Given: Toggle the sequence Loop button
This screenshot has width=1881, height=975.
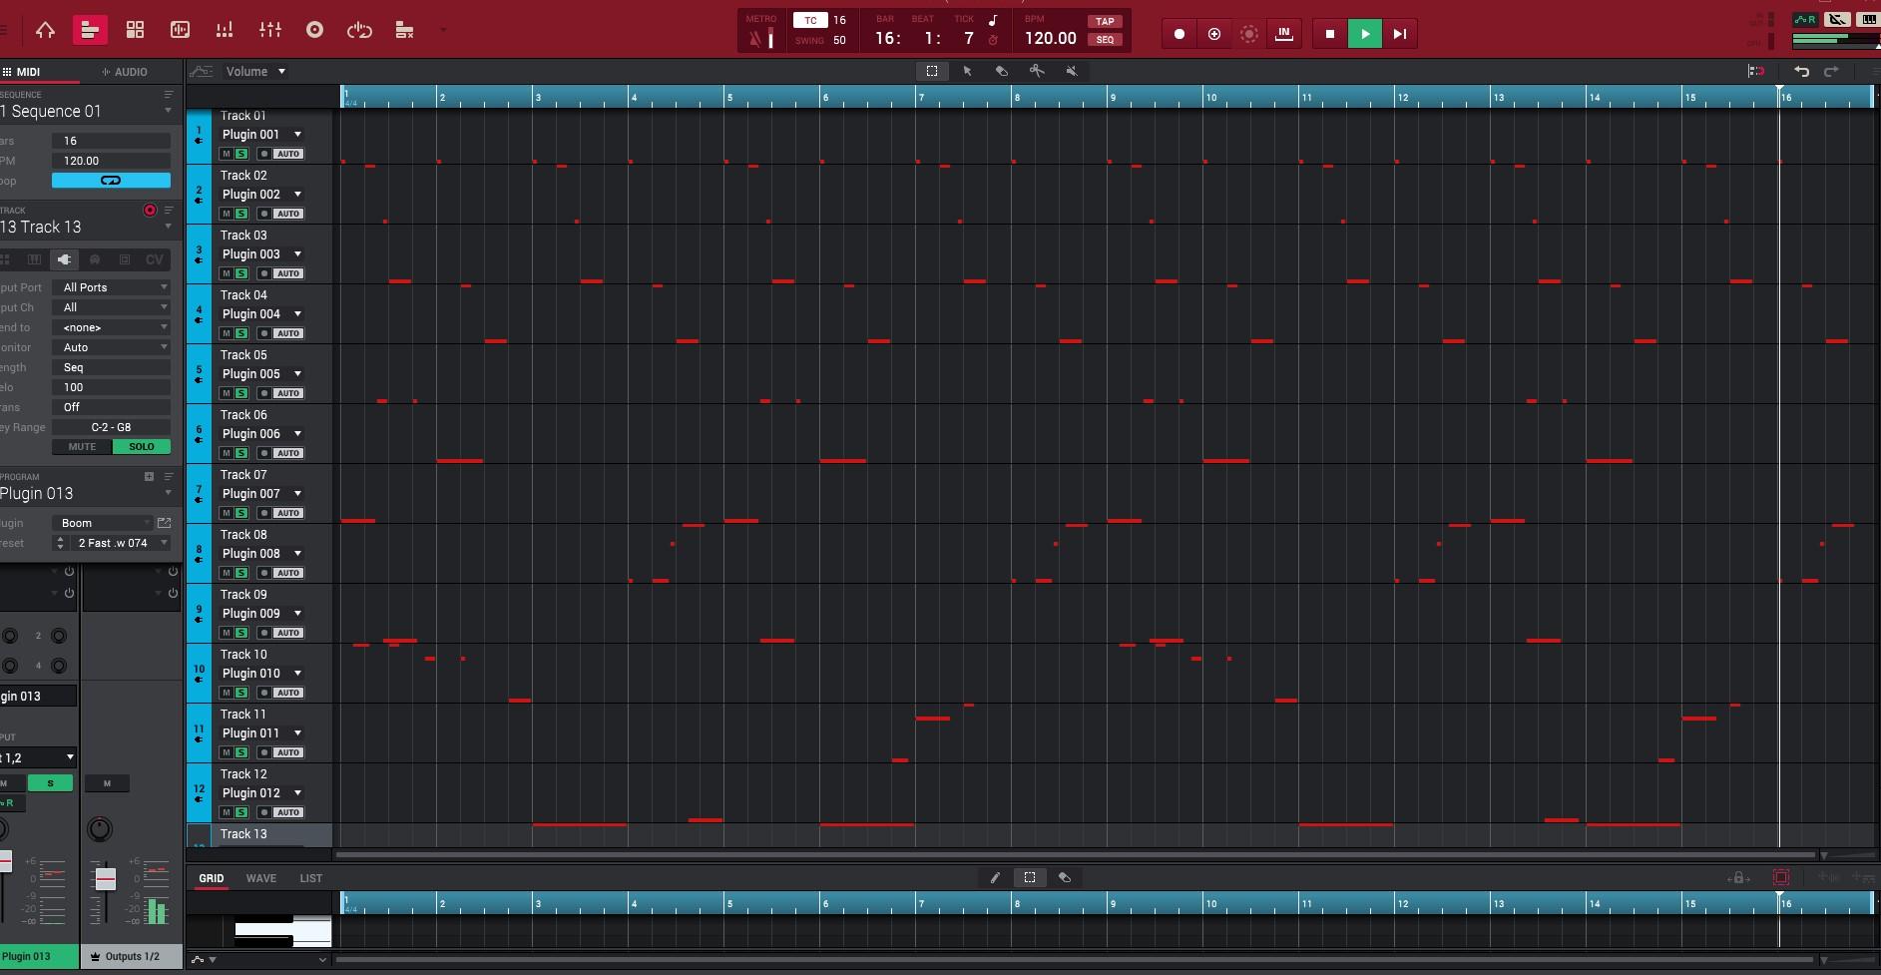Looking at the screenshot, I should [x=111, y=181].
